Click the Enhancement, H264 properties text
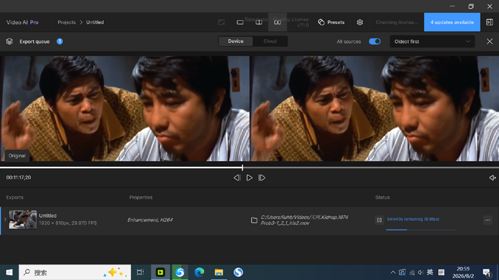Viewport: 499px width, 280px height. [150, 220]
